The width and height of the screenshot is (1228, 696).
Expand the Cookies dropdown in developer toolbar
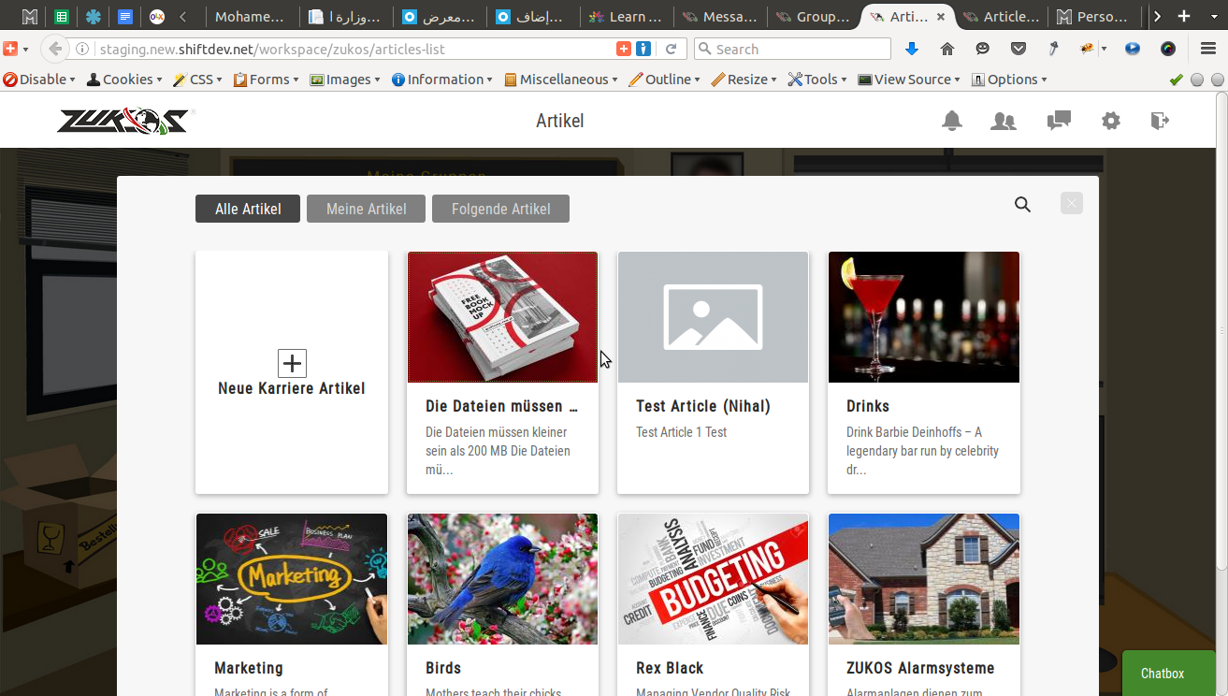(124, 80)
